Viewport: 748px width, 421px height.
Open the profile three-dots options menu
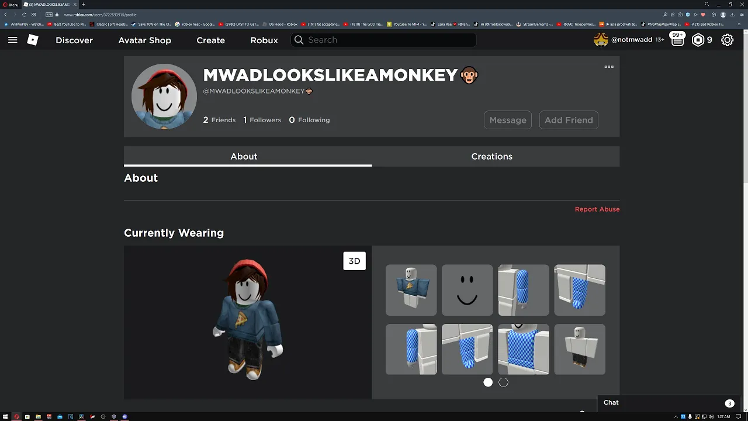(x=609, y=67)
